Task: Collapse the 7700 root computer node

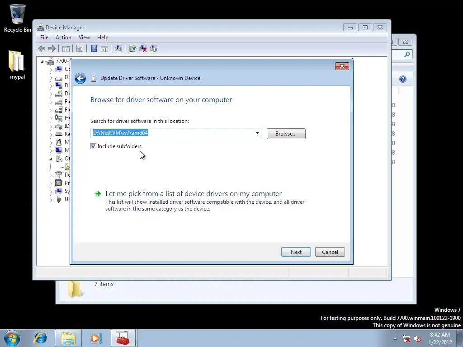Action: 42,61
